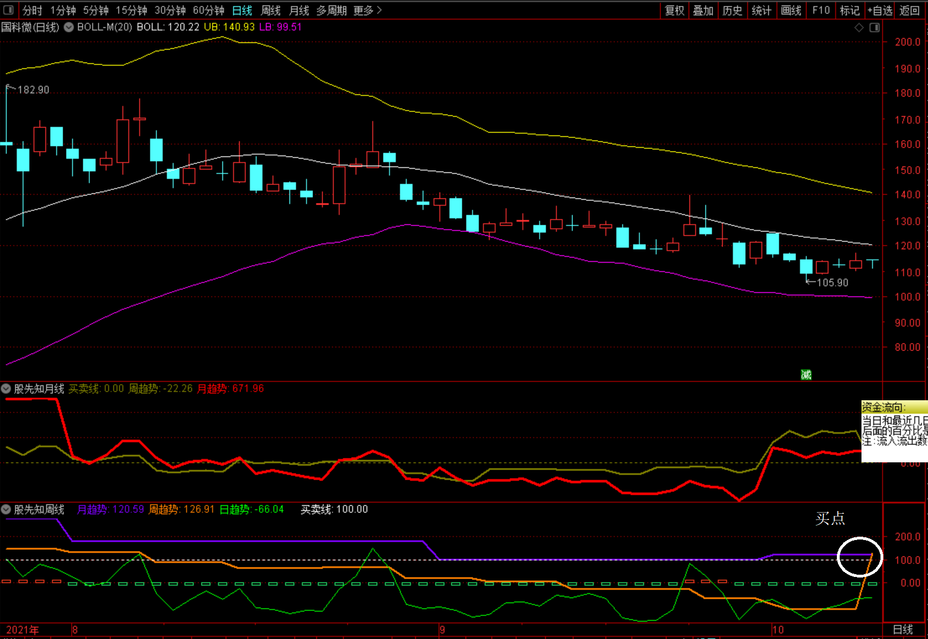Click the month 10 marker on time axis
The height and width of the screenshot is (639, 928).
pyautogui.click(x=778, y=630)
